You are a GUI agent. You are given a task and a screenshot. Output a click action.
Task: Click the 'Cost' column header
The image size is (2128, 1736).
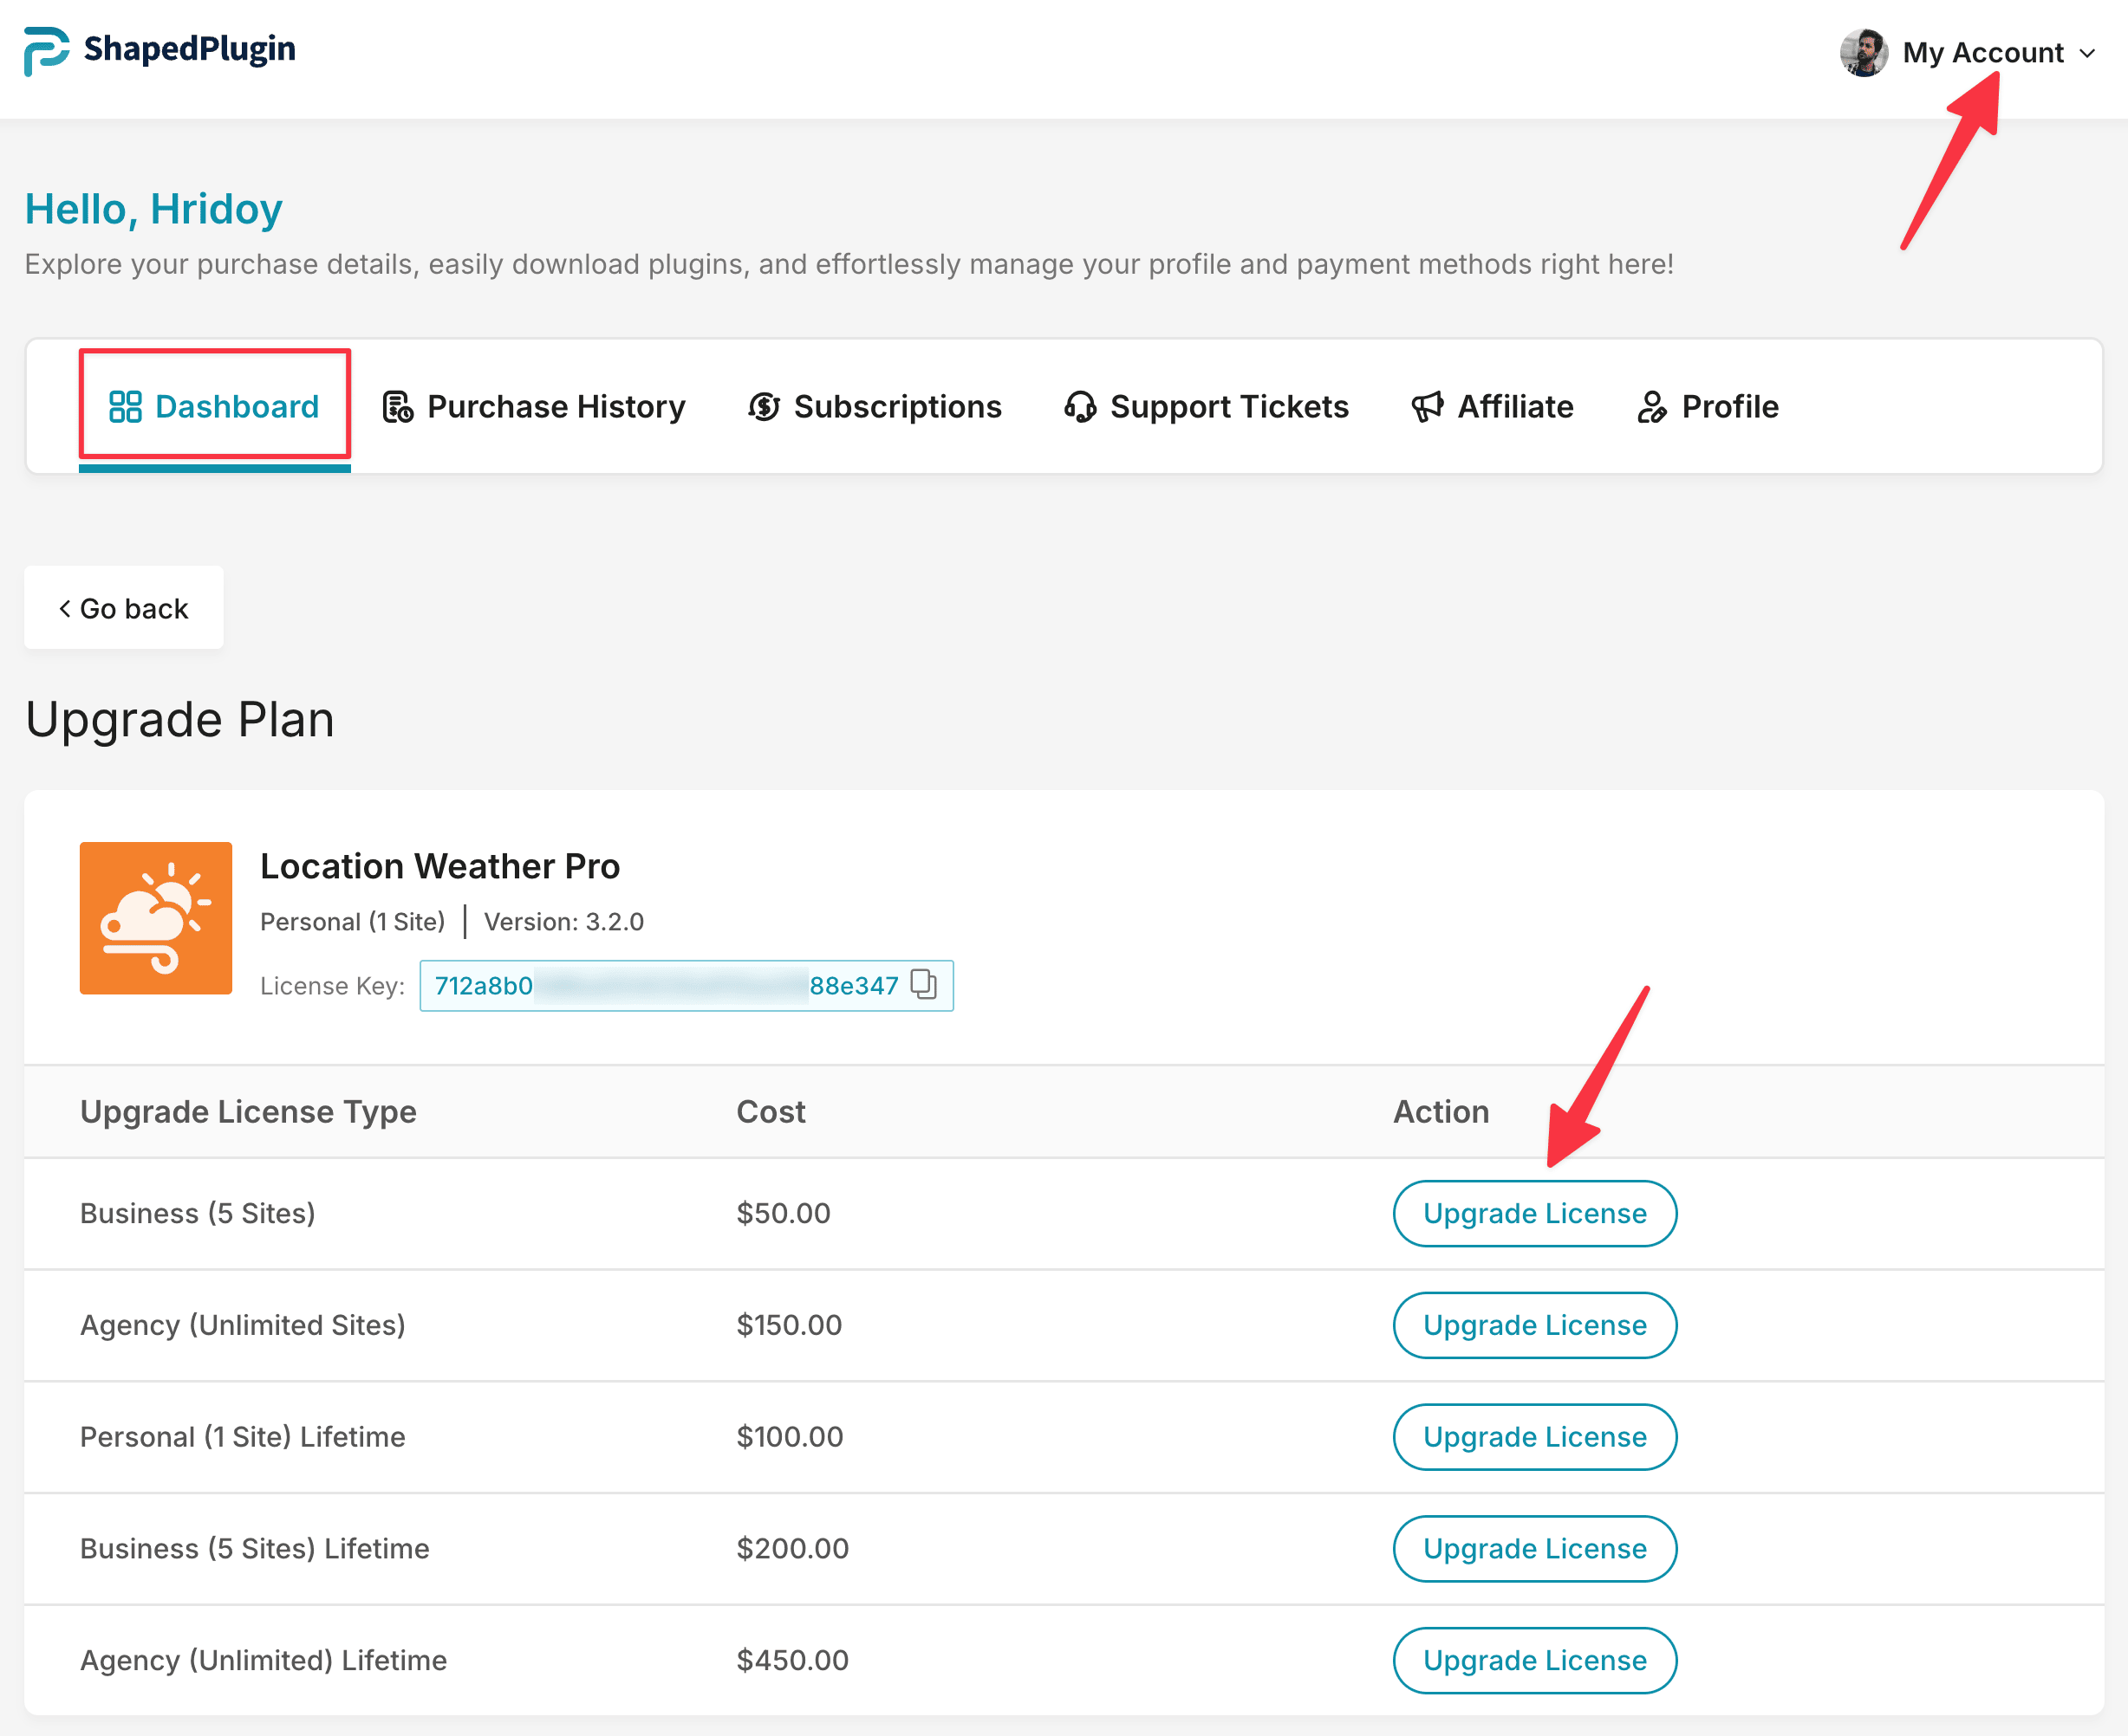pyautogui.click(x=771, y=1112)
